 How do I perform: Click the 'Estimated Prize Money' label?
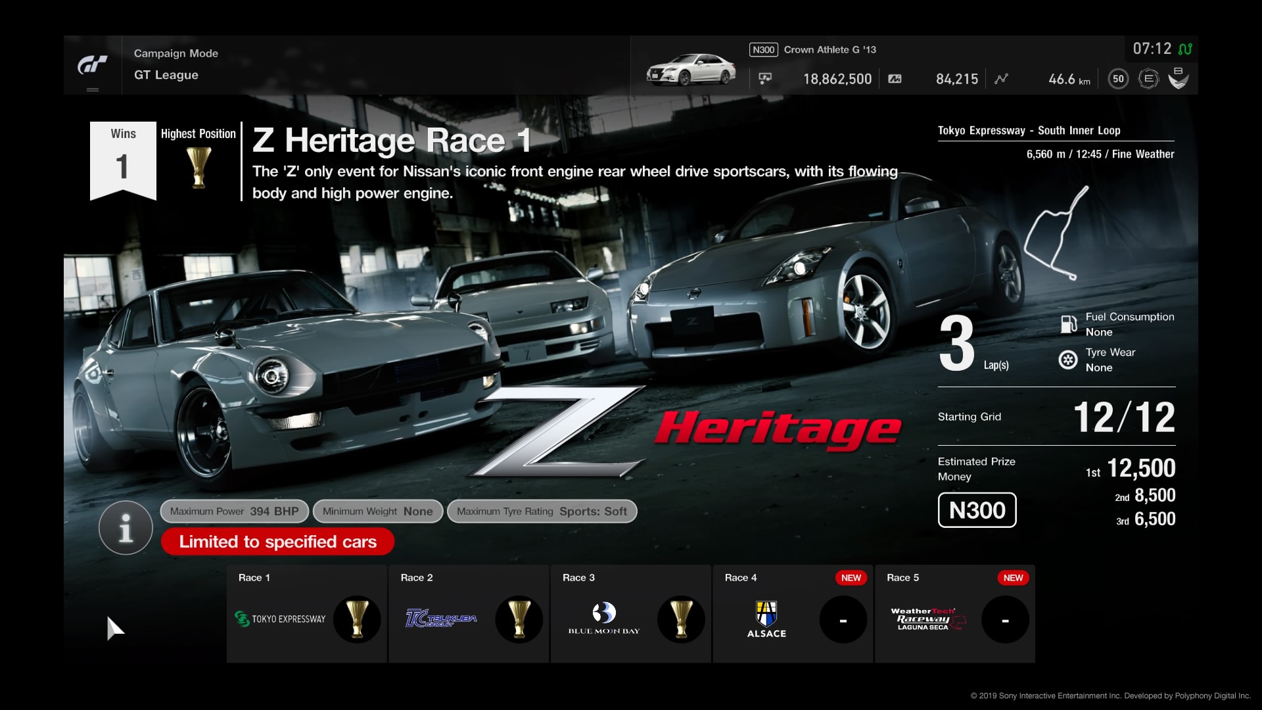(977, 469)
